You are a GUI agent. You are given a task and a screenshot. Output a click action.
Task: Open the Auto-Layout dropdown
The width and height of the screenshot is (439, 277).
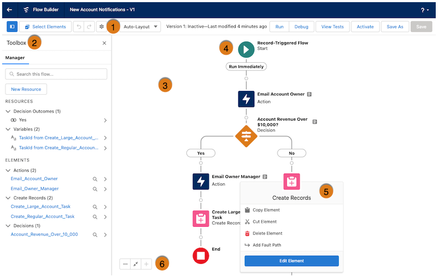(x=140, y=27)
